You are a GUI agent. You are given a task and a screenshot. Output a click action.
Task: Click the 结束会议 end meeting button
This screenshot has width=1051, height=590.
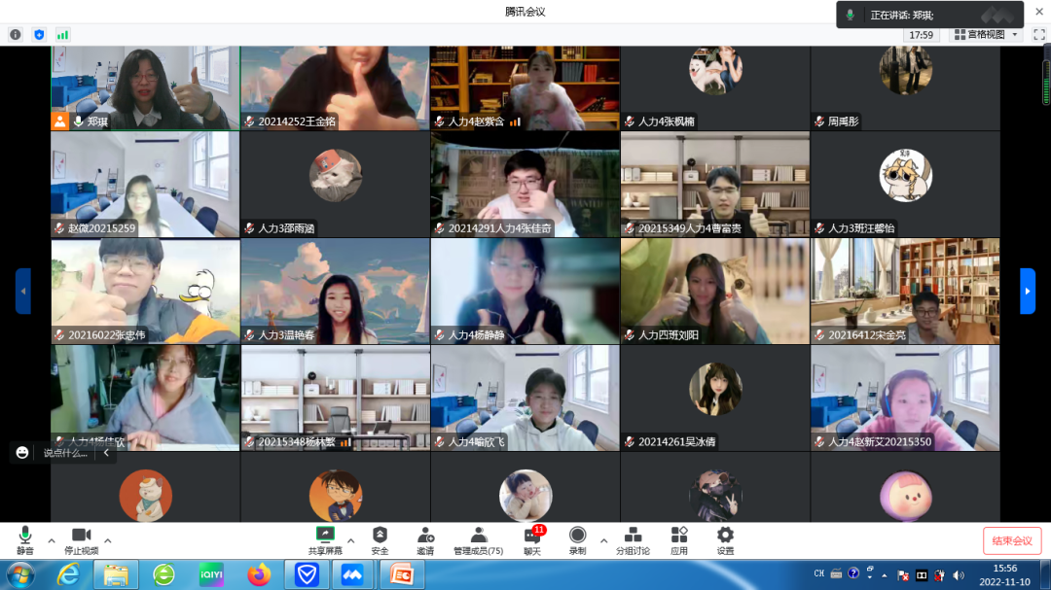1012,540
